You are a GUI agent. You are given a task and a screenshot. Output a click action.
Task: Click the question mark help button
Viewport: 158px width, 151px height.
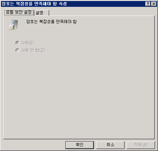[148, 4]
